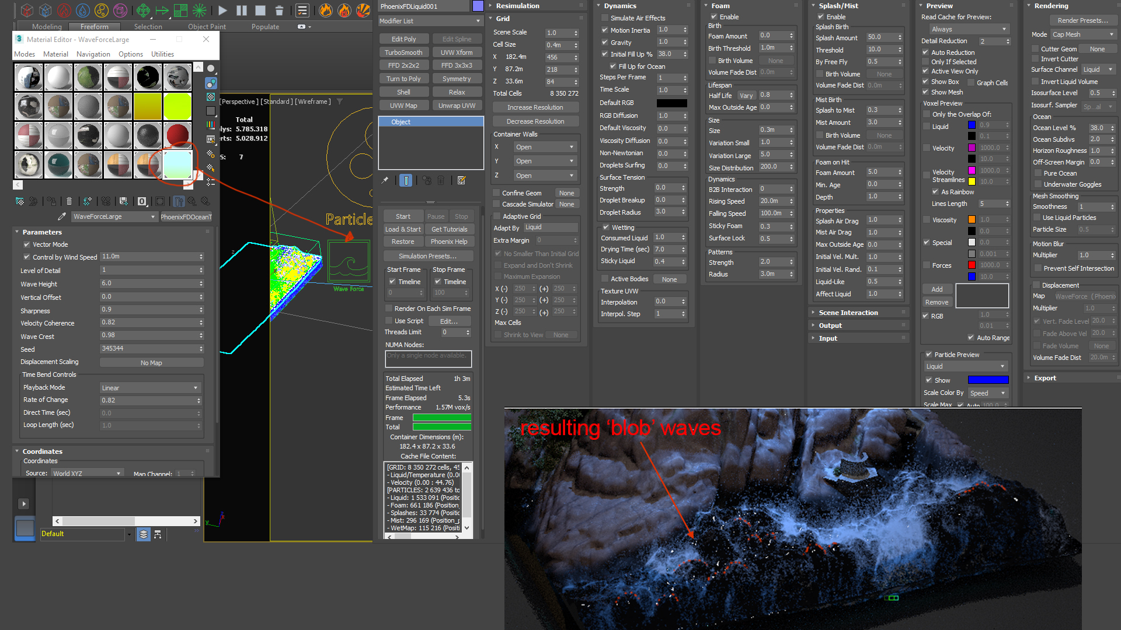
Task: Toggle the Vector Mode checkbox
Action: [26, 244]
